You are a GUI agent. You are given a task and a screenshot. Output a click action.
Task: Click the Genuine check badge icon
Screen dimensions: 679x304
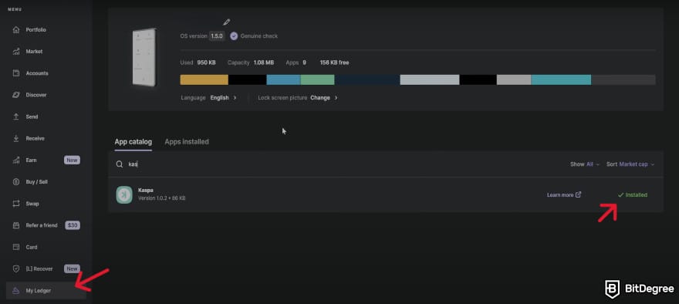(234, 36)
